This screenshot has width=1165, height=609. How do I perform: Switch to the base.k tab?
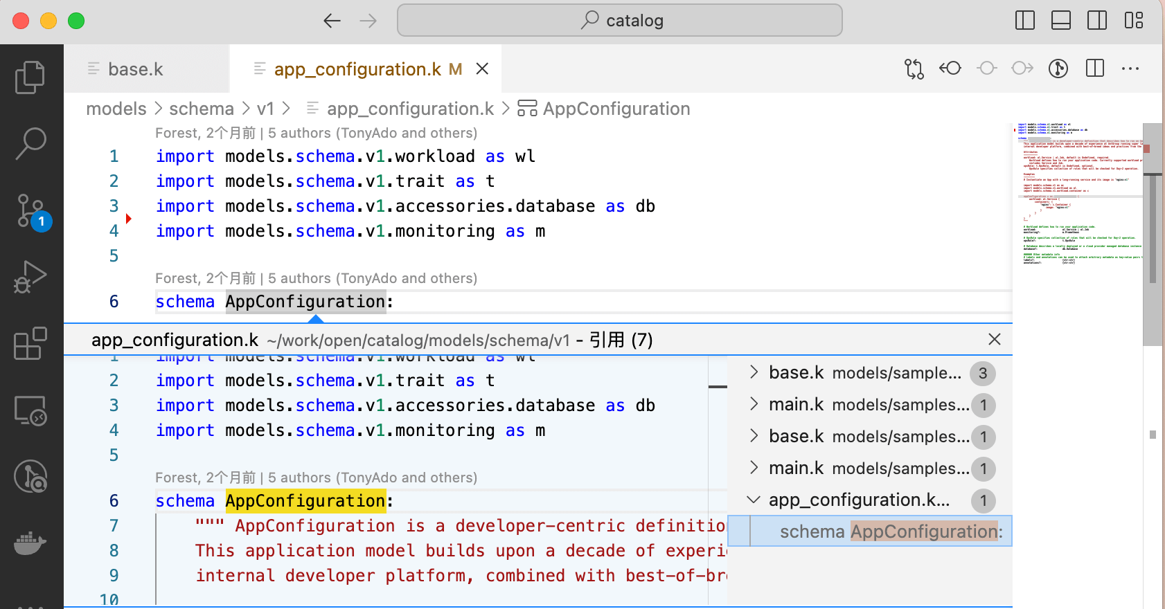click(136, 69)
